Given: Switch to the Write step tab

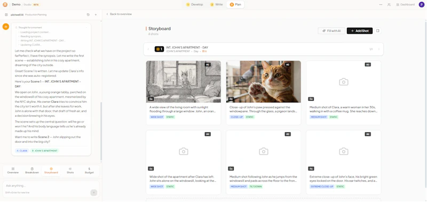Looking at the screenshot, I should click(x=216, y=5).
